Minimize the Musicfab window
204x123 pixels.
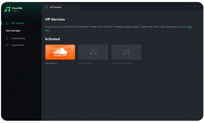coord(190,6)
